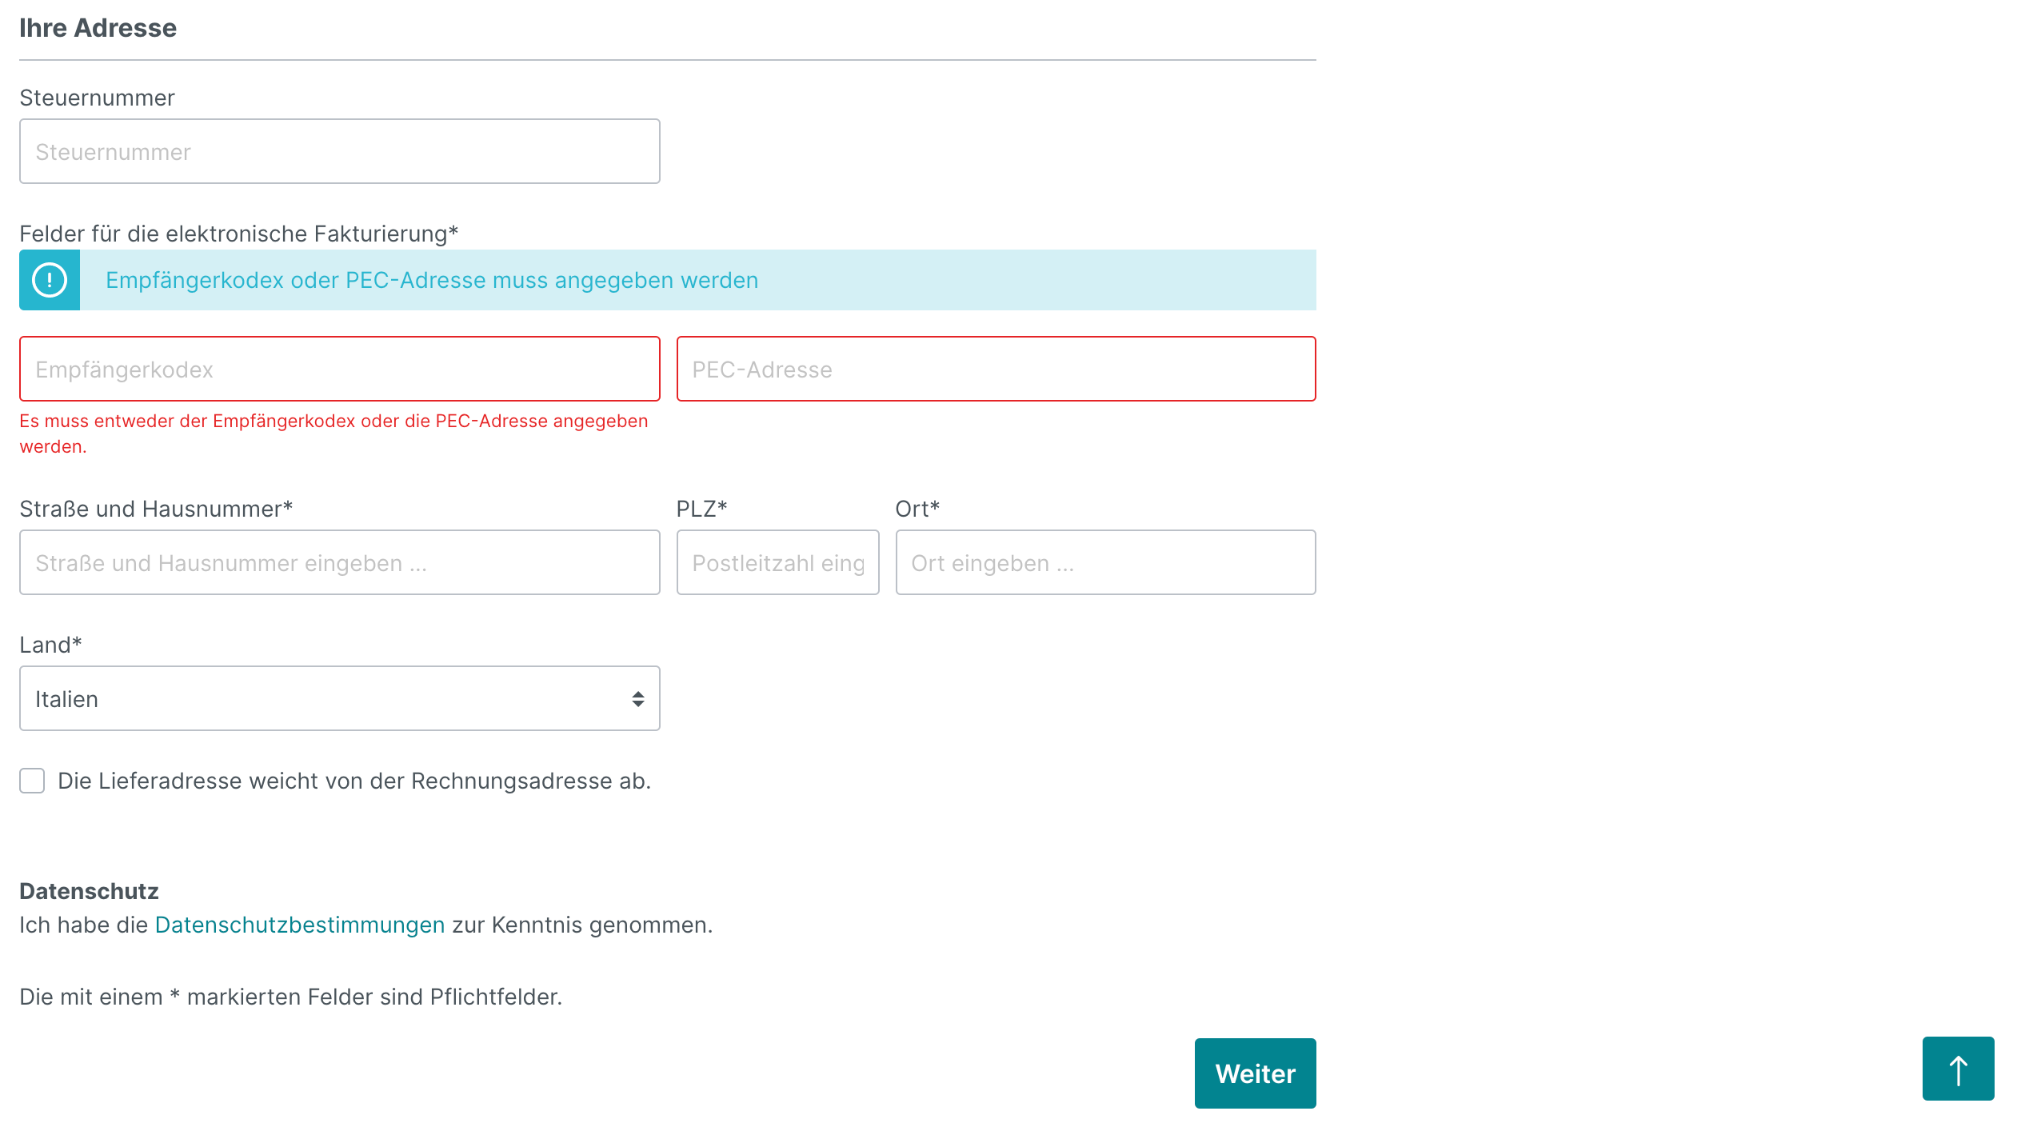Click the Straße und Hausnummer input
Screen dimensions: 2033x1139
[x=339, y=562]
